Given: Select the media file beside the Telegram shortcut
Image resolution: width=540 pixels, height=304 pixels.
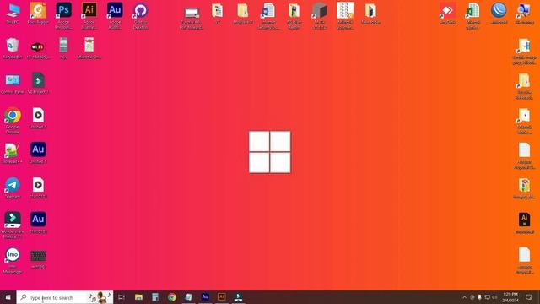Looking at the screenshot, I should pyautogui.click(x=38, y=188).
